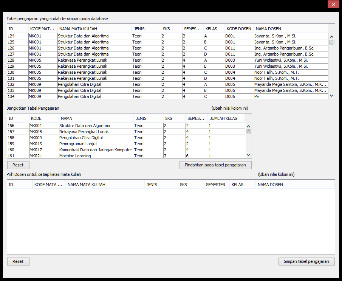Viewport: 342px width, 281px height.
Task: Select Machine Learning row in Bangkitkan table
Action: [x=96, y=156]
